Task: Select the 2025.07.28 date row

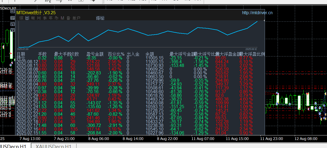Action: (x=27, y=99)
